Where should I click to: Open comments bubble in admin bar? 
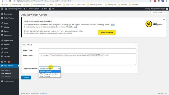pyautogui.click(x=25, y=9)
